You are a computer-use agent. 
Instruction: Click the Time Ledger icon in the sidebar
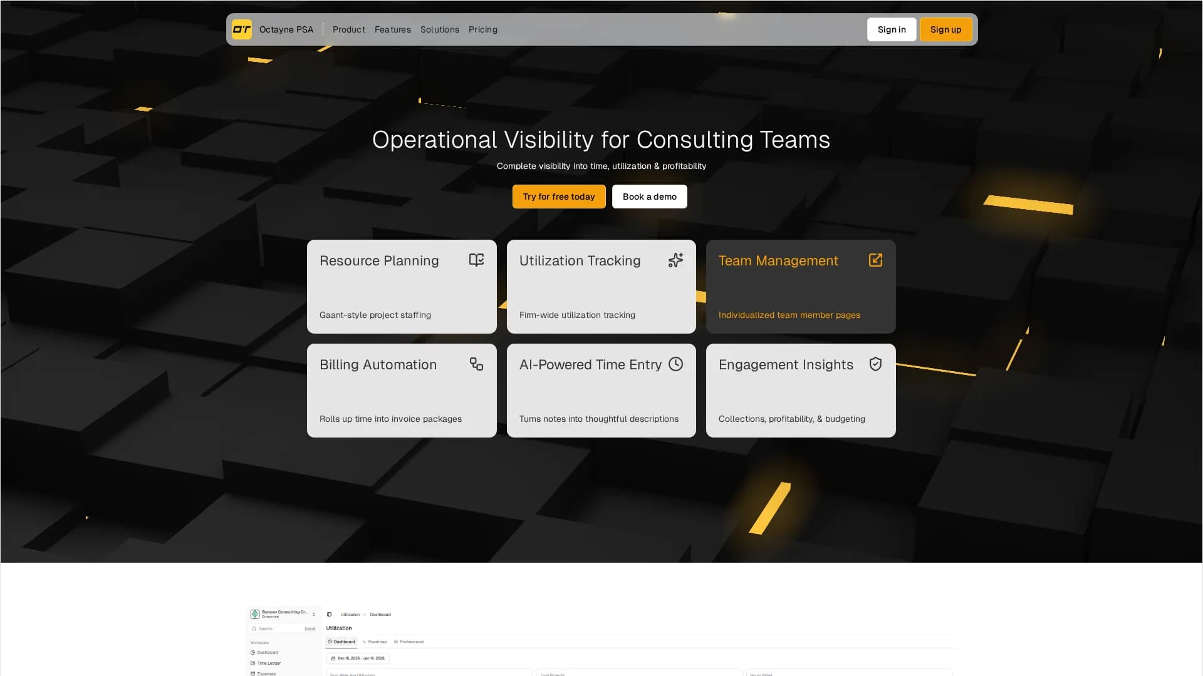point(253,663)
